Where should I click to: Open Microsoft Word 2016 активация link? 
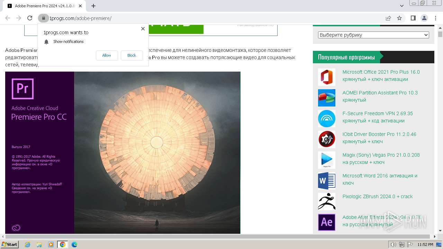(x=380, y=179)
